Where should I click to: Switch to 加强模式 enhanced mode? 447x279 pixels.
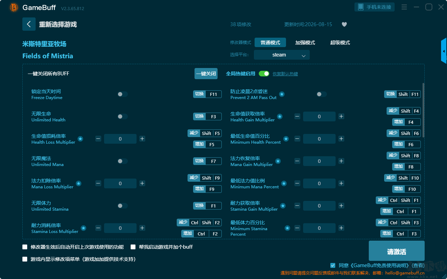click(x=305, y=43)
